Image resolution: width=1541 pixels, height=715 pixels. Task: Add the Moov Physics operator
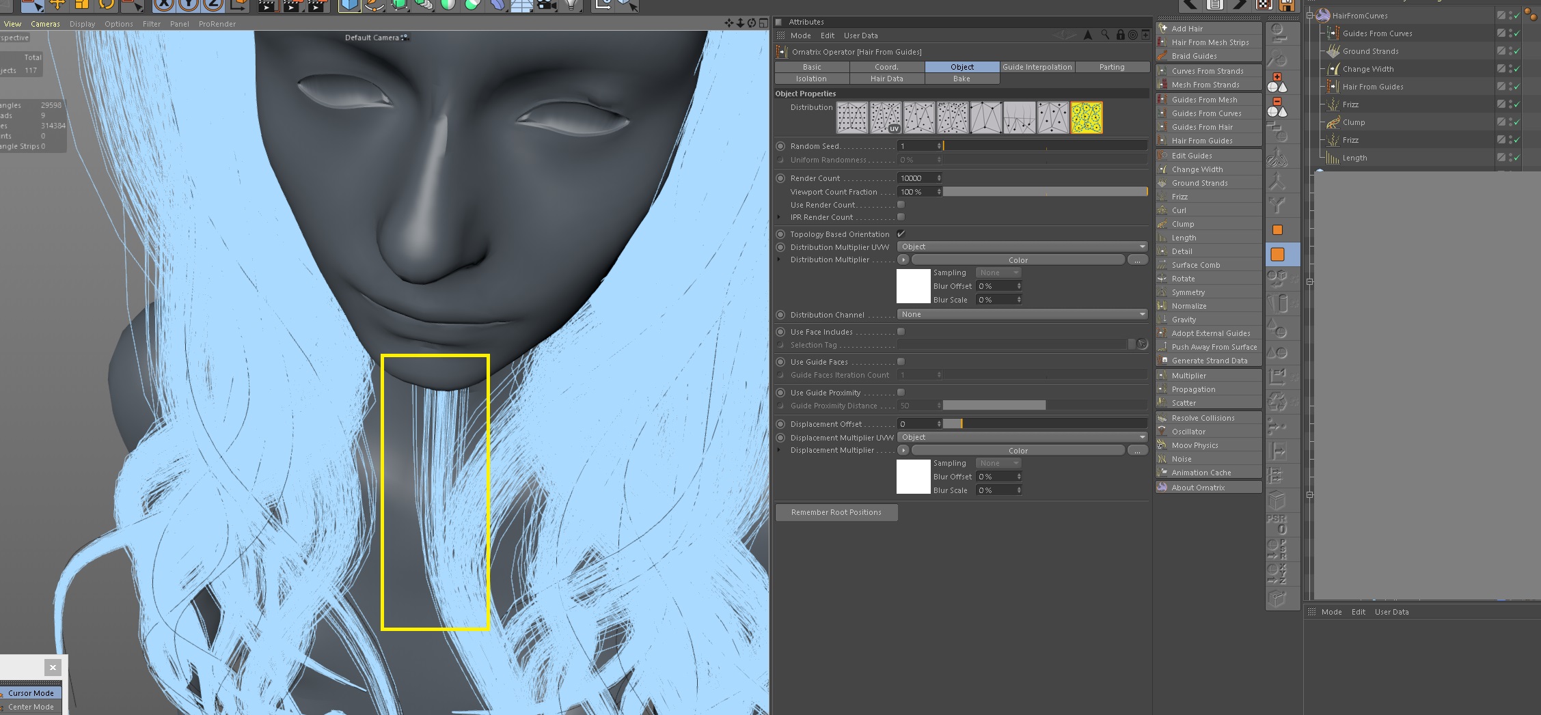(x=1195, y=445)
